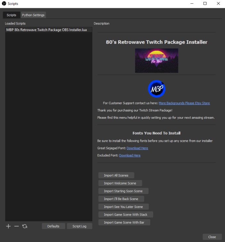Click the Fonts You Need To Install heading
Viewport: 225px width, 242px height.
tap(157, 133)
